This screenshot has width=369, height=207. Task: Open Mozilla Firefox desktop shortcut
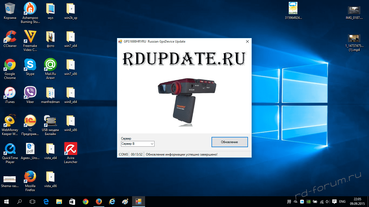pyautogui.click(x=30, y=177)
